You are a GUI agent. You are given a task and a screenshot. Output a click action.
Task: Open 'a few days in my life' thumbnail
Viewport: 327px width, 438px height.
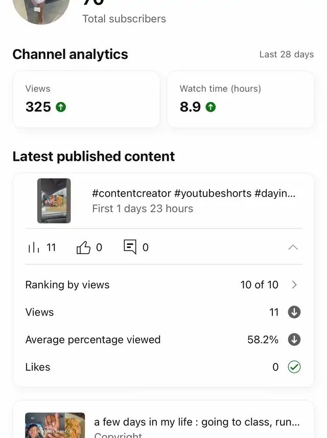click(55, 425)
